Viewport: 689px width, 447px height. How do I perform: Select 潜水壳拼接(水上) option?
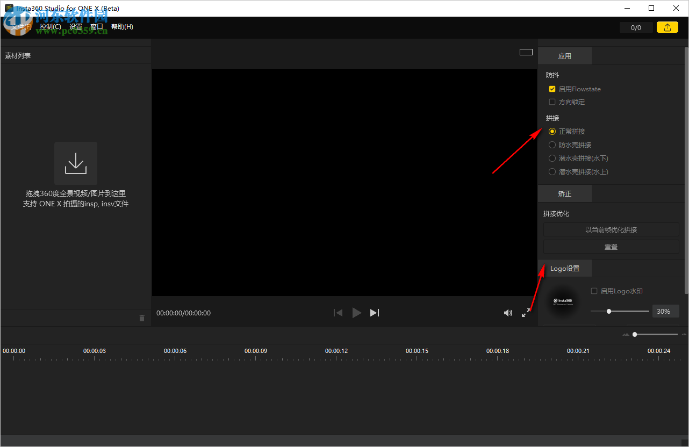point(552,172)
